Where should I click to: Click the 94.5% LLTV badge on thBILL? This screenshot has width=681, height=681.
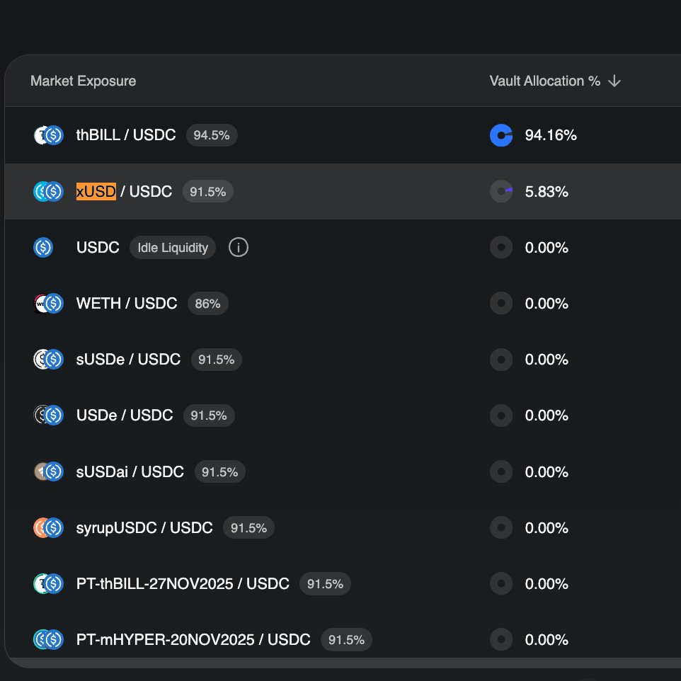pyautogui.click(x=212, y=135)
